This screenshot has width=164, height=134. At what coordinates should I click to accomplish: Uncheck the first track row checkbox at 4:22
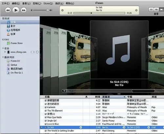point(46,100)
